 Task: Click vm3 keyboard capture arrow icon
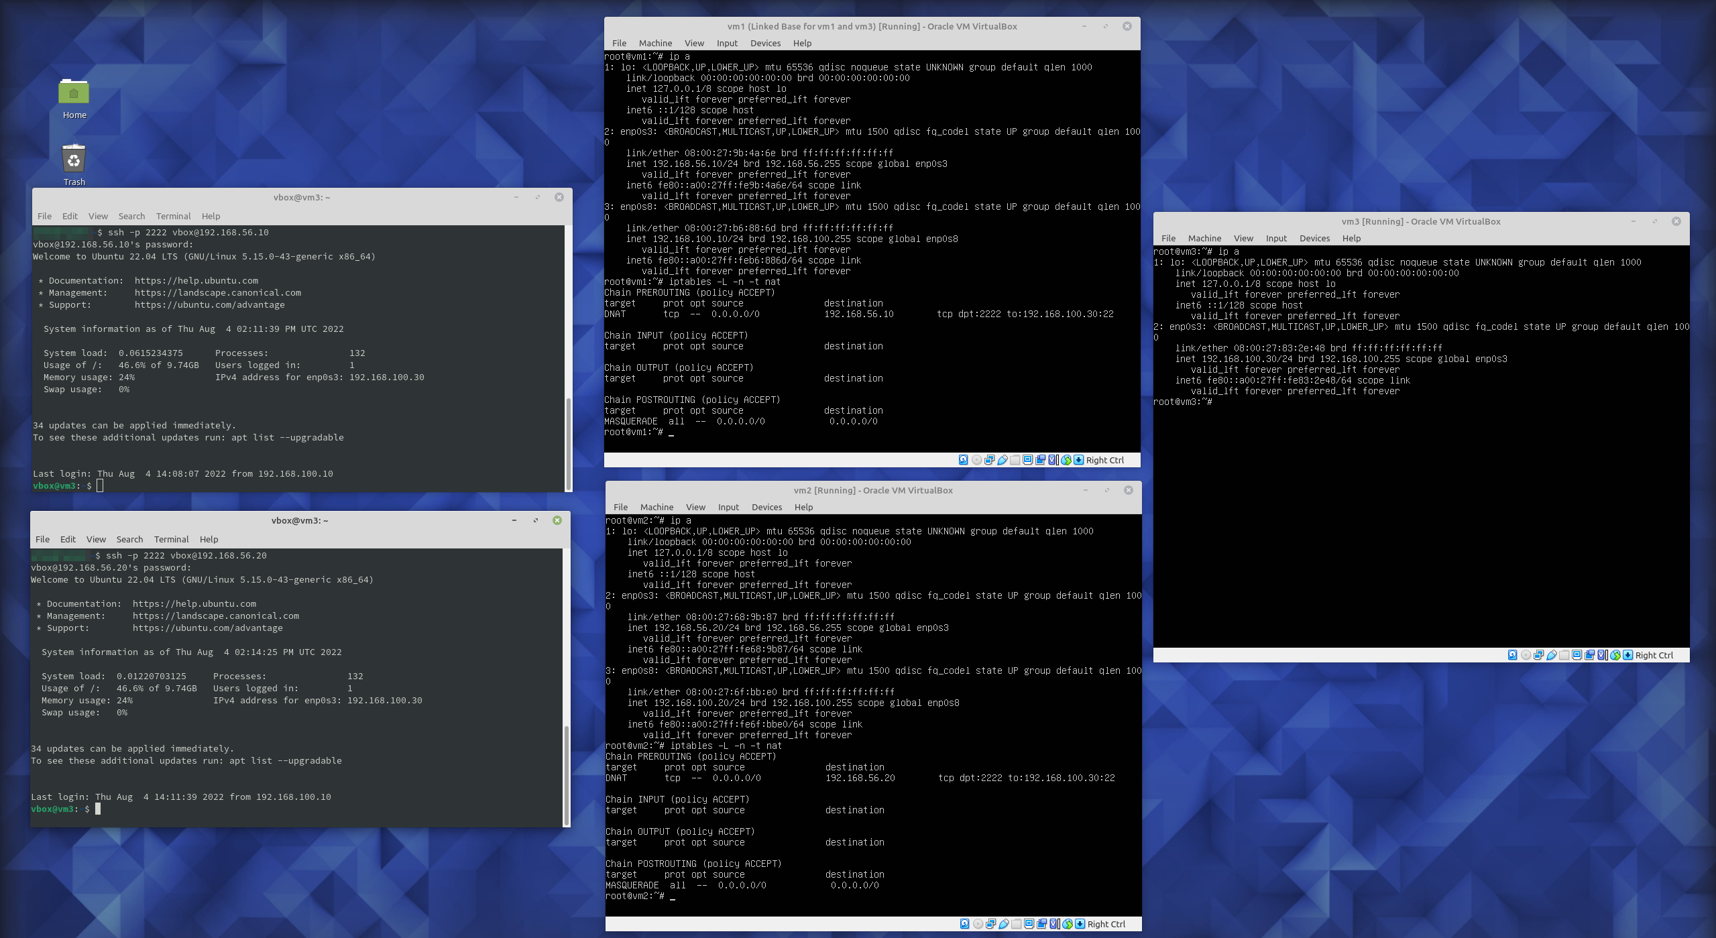1627,655
